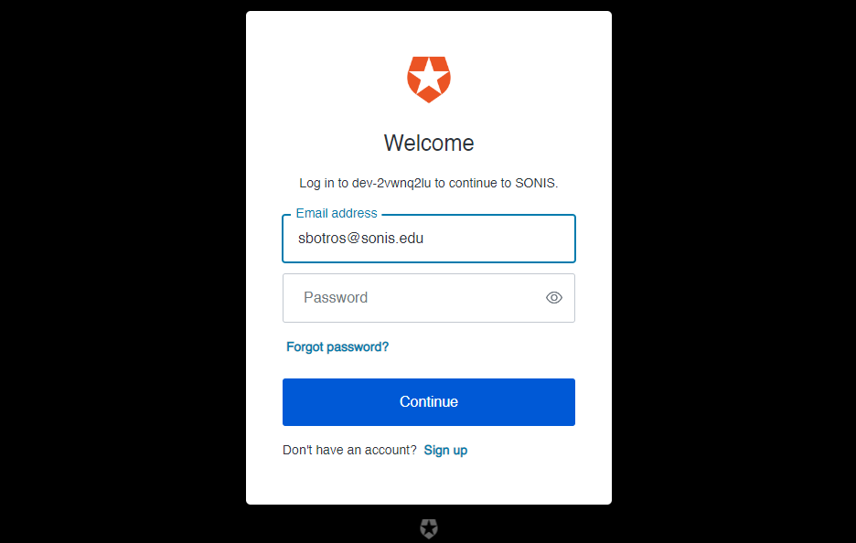Click the orange Auth0 shield logo
This screenshot has height=543, width=856.
[x=429, y=80]
